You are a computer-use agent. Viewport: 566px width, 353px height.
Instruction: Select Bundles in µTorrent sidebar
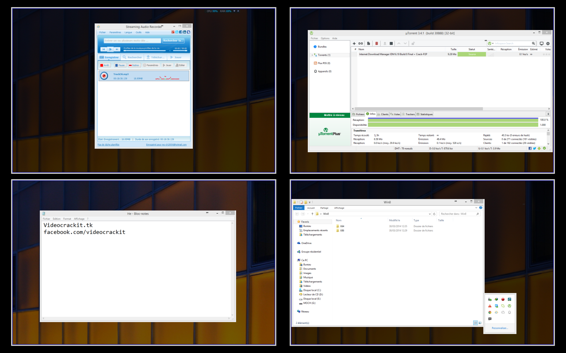click(321, 46)
